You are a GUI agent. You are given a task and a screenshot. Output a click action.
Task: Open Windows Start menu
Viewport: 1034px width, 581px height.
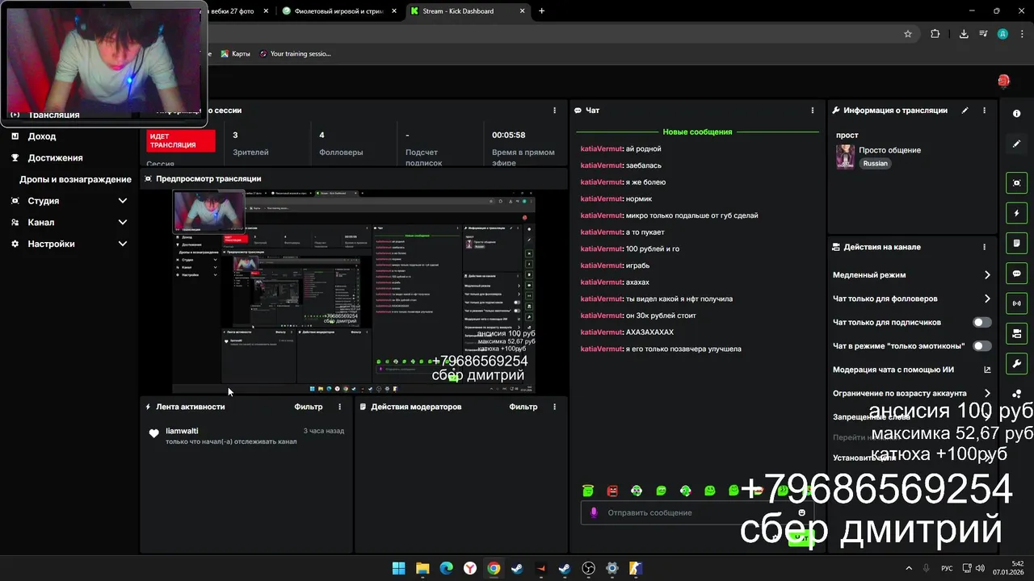click(x=398, y=568)
